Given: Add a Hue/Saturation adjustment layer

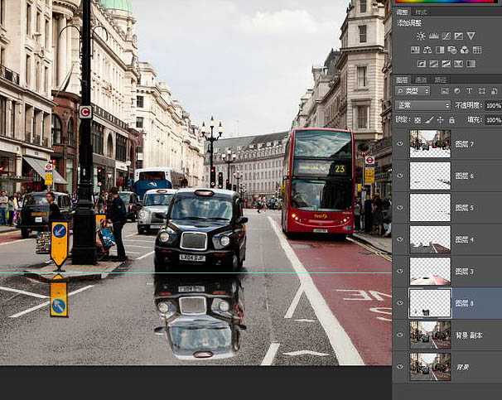Looking at the screenshot, I should [x=415, y=50].
